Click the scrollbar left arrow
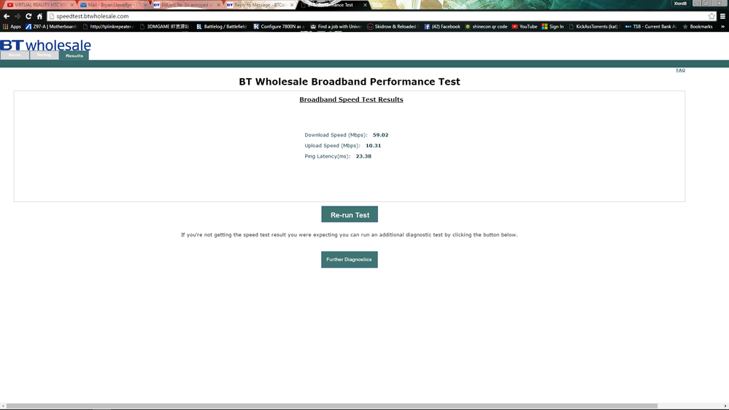729x410 pixels. point(3,406)
